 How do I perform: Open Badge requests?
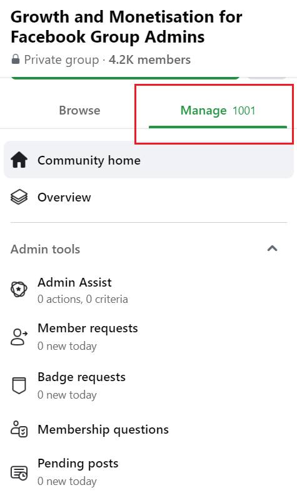point(149,385)
